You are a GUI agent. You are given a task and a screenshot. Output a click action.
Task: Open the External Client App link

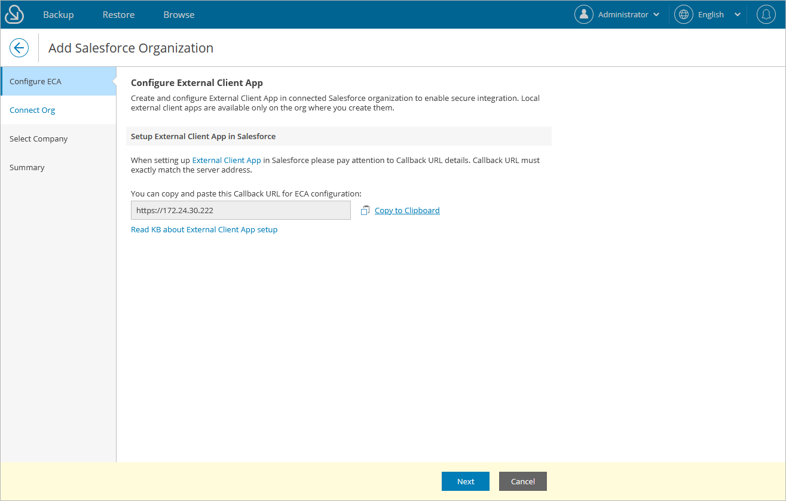pyautogui.click(x=227, y=160)
